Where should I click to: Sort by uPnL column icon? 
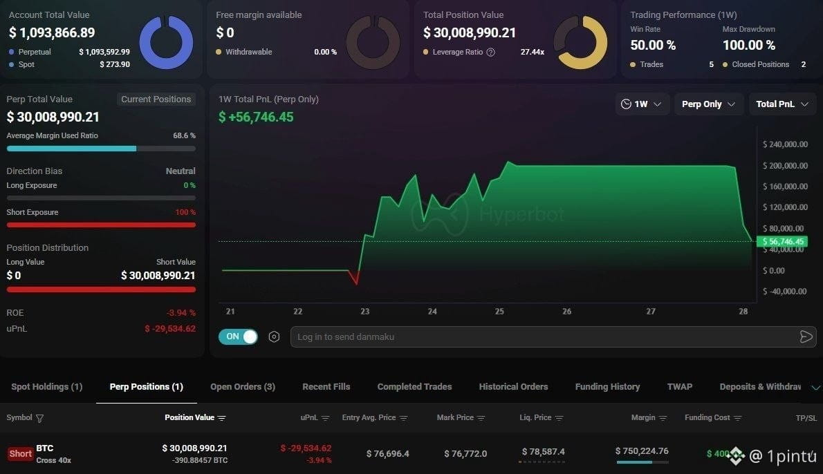326,418
